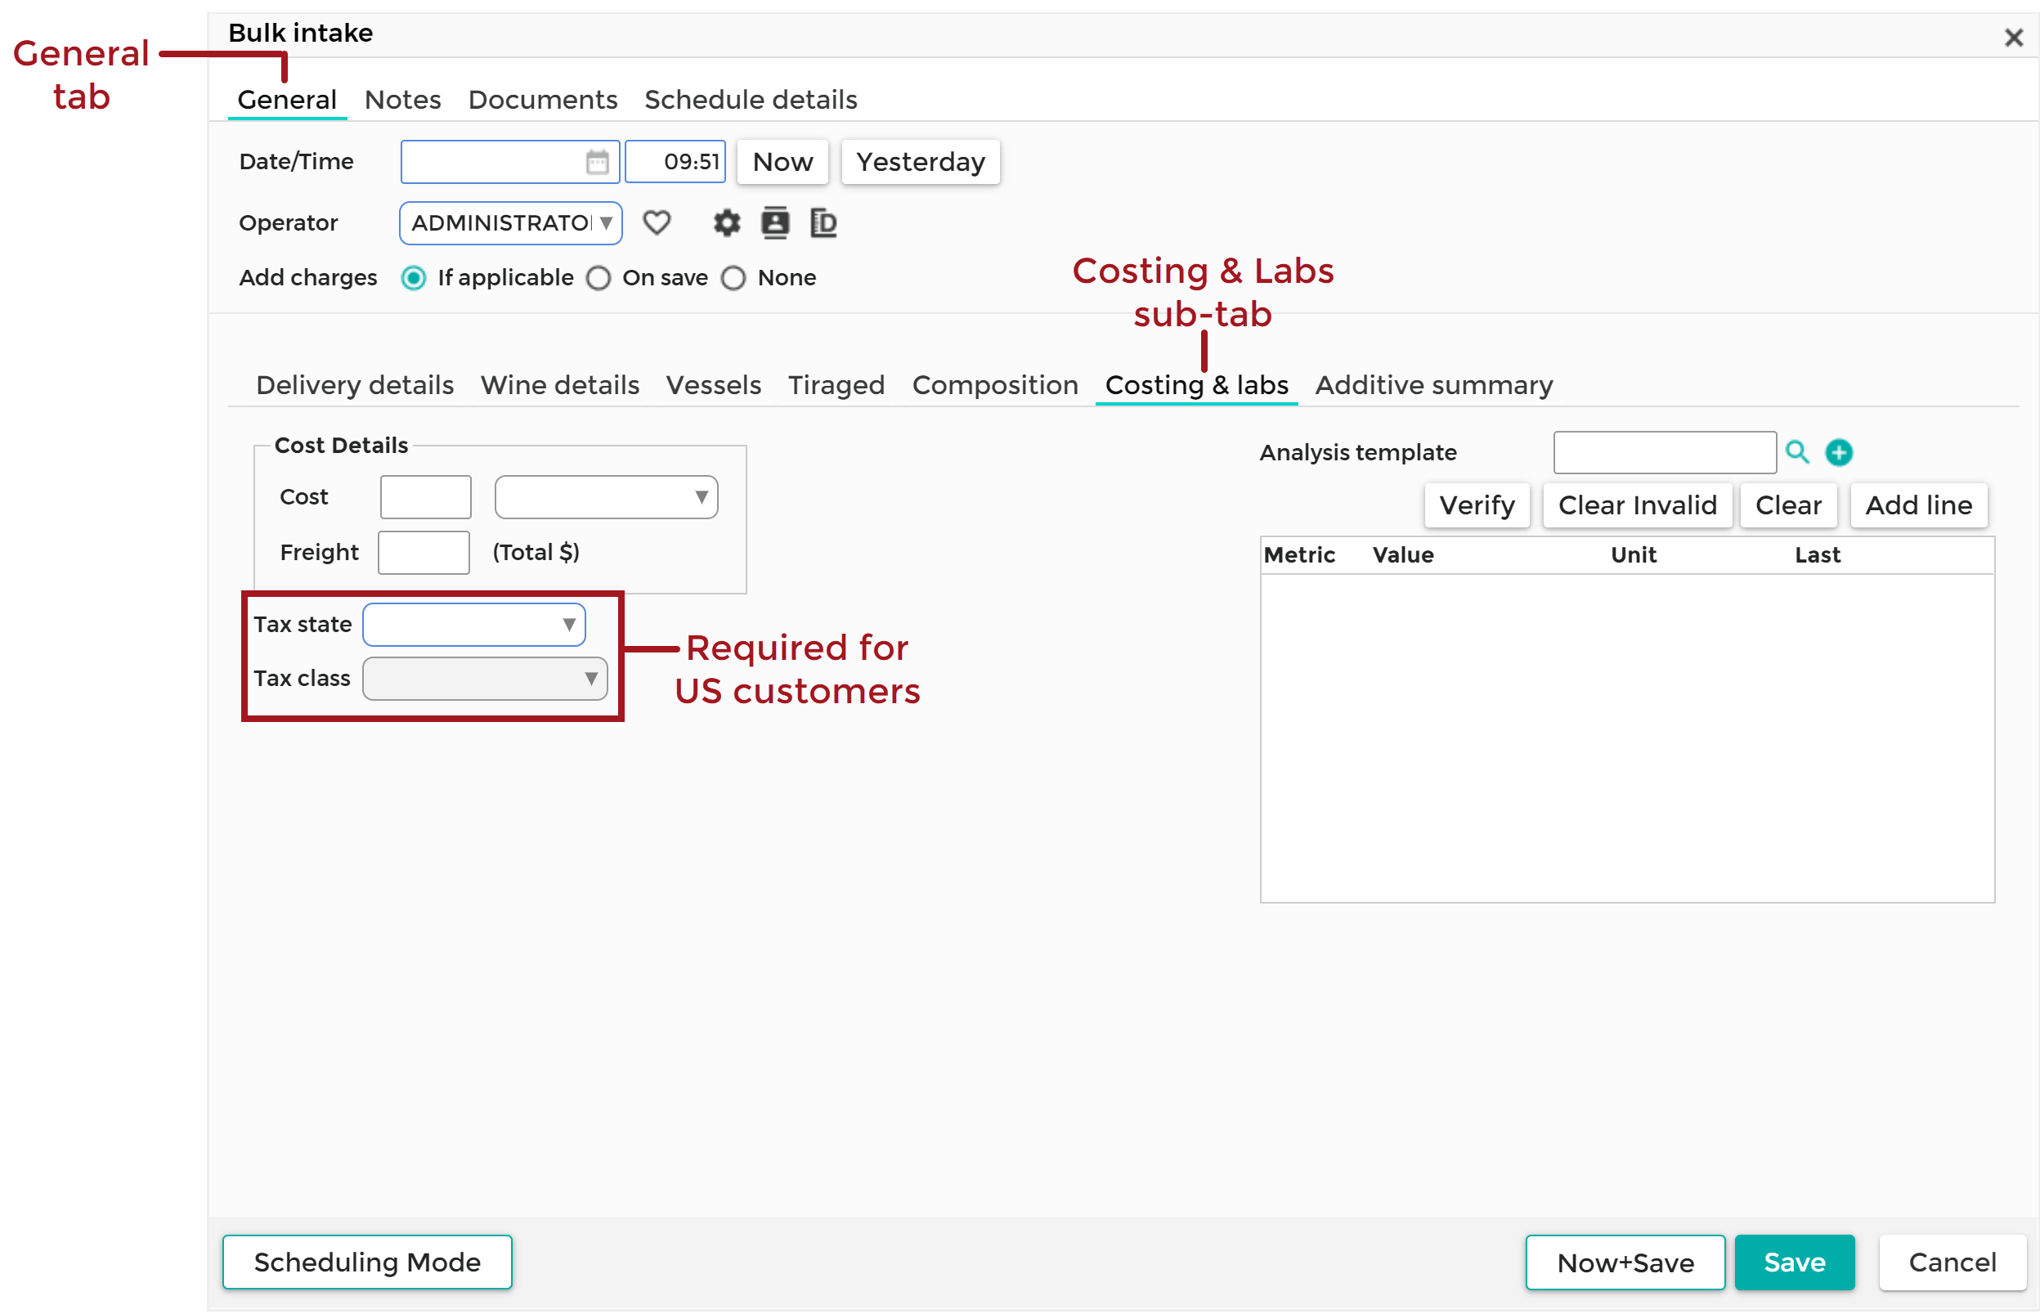Click the Last column header
Image resolution: width=2040 pixels, height=1314 pixels.
pyautogui.click(x=1818, y=555)
